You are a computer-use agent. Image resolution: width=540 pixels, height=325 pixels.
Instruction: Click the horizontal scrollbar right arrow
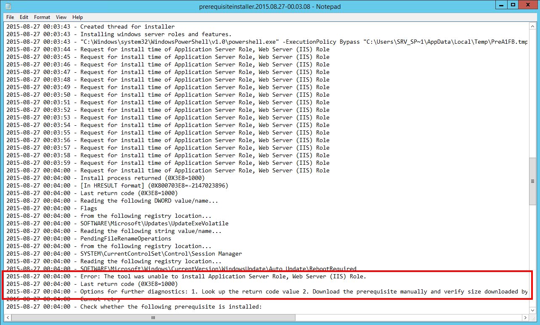(x=525, y=318)
